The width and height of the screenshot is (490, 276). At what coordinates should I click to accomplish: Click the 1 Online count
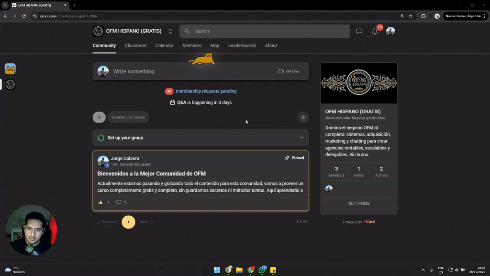pyautogui.click(x=359, y=172)
